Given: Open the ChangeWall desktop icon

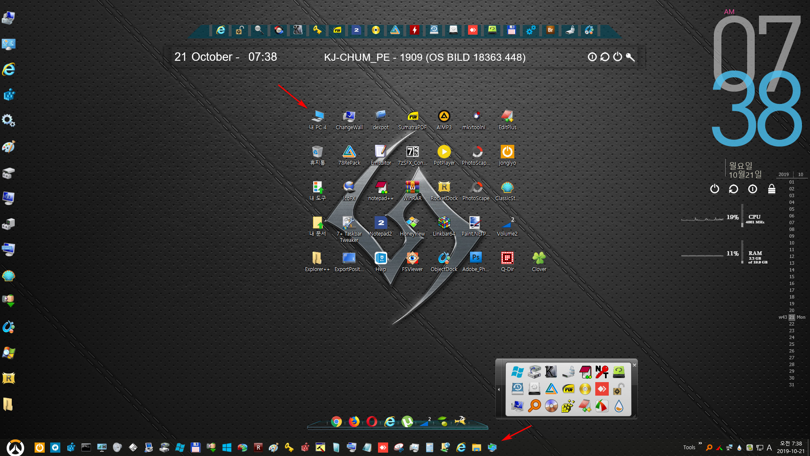Looking at the screenshot, I should tap(349, 120).
